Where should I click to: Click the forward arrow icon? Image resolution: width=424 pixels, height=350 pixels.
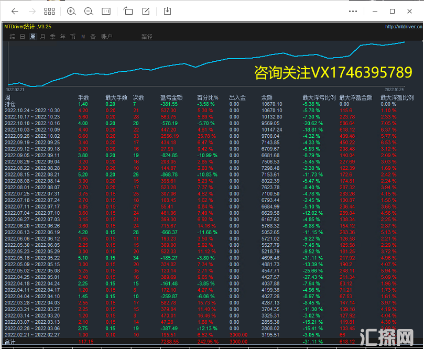pos(32,11)
